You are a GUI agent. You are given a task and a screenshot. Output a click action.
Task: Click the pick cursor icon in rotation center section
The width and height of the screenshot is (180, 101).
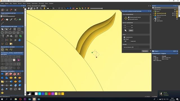[x=125, y=31]
